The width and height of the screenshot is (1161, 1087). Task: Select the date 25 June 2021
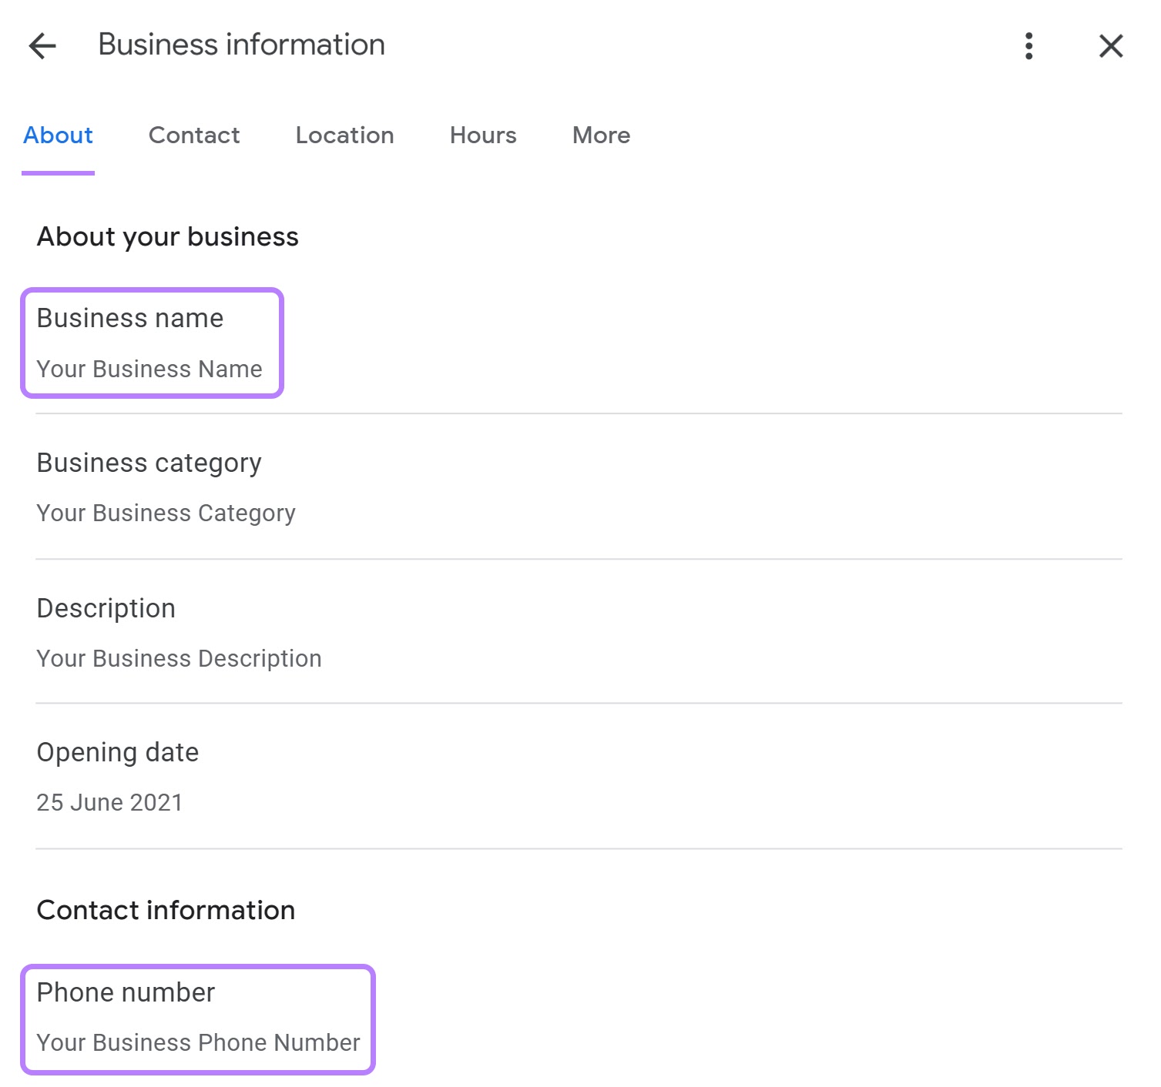[x=109, y=802]
